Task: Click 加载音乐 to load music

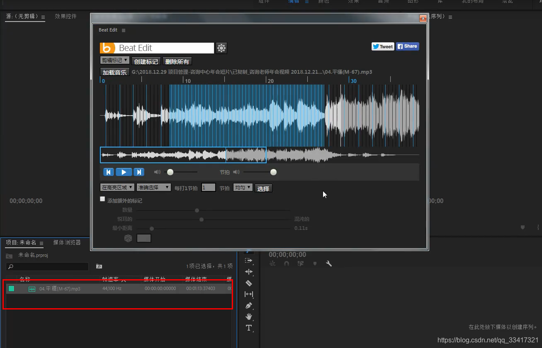Action: [115, 72]
